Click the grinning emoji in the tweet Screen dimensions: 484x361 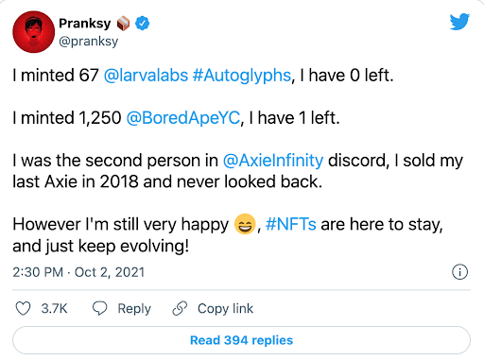pyautogui.click(x=245, y=224)
